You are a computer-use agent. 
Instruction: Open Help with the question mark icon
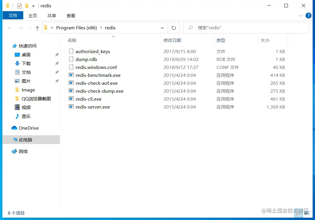point(308,16)
